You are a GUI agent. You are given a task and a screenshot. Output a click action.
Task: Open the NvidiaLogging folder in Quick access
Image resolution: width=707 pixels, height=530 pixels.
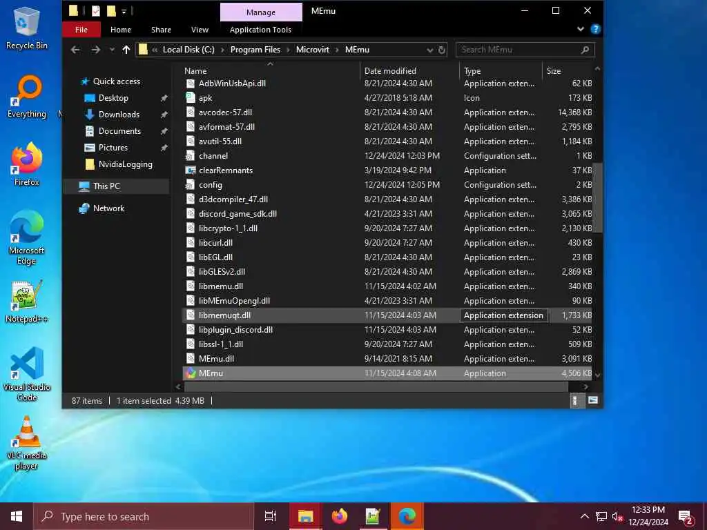(x=126, y=164)
